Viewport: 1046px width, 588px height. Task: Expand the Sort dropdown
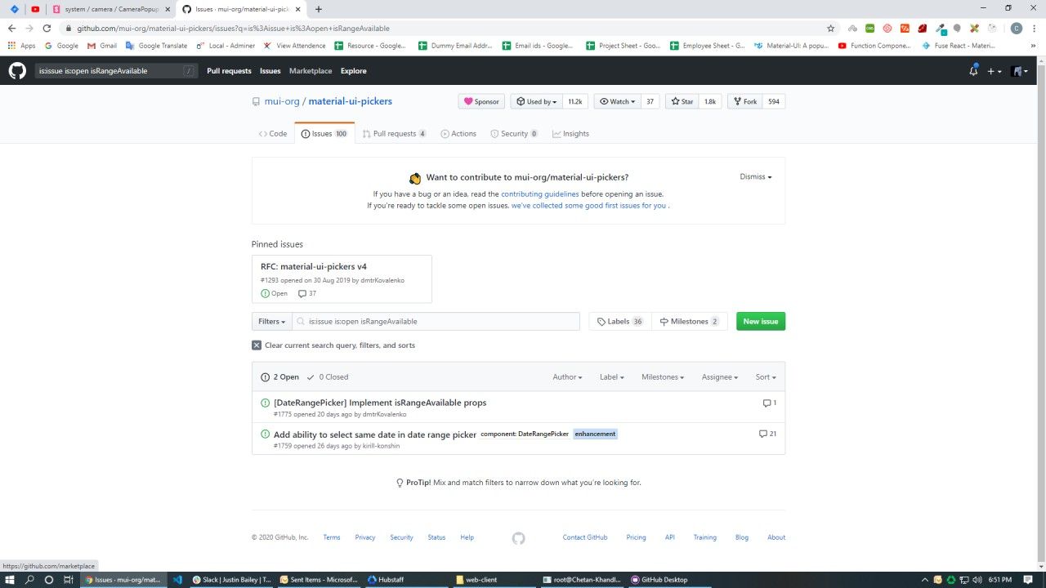tap(766, 377)
